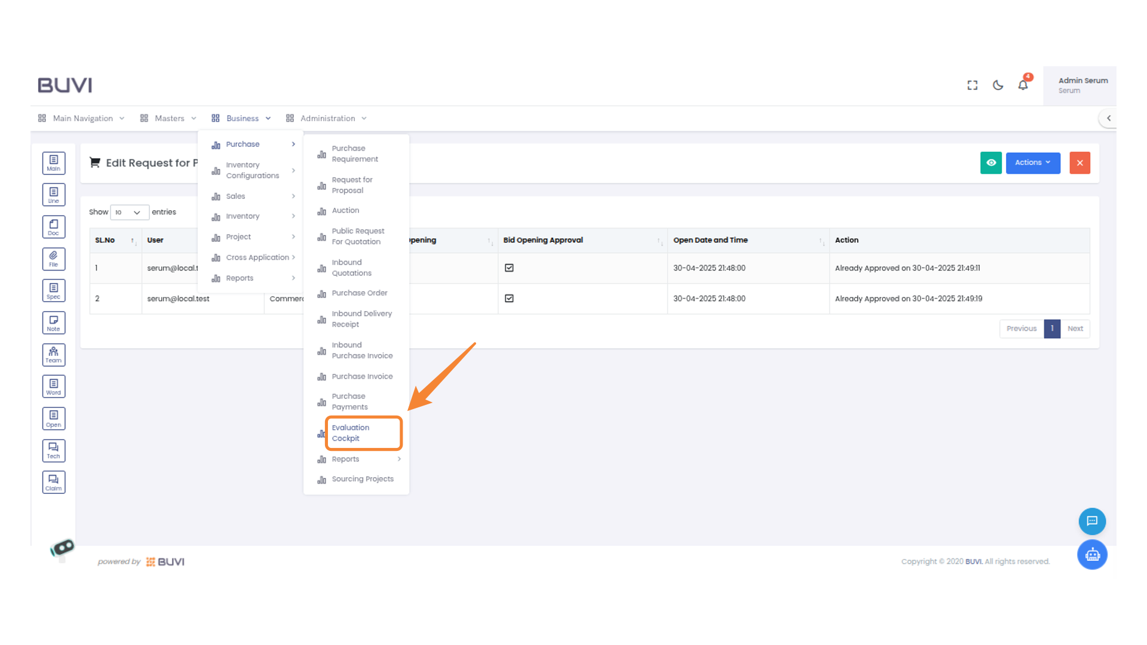The width and height of the screenshot is (1147, 645).
Task: Toggle dark mode moon icon
Action: 998,85
